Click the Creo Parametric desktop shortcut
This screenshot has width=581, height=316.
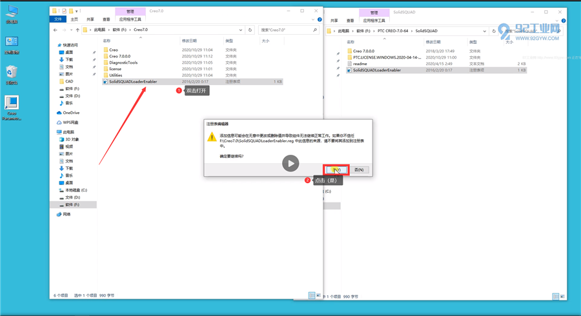(x=12, y=108)
